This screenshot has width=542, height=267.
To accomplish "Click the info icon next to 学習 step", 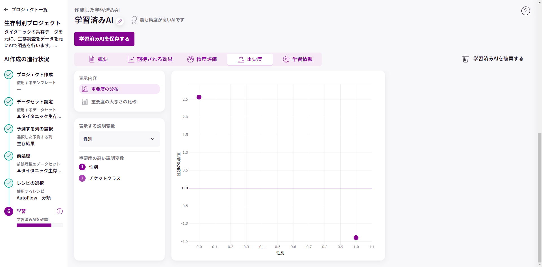I will coord(60,211).
